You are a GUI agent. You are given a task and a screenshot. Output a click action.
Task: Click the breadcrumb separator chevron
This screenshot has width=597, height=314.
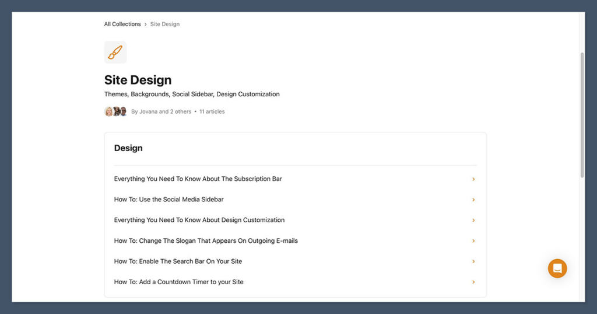click(x=146, y=25)
